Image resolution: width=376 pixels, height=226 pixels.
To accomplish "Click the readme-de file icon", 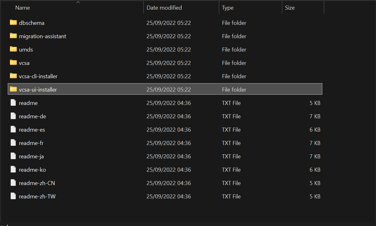I will [x=13, y=116].
